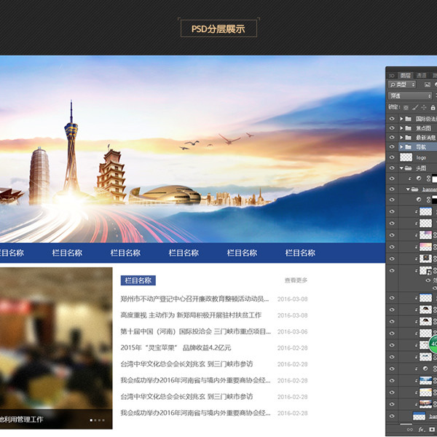437x437 pixels.
Task: Click the blurred news carousel image
Action: point(56,348)
